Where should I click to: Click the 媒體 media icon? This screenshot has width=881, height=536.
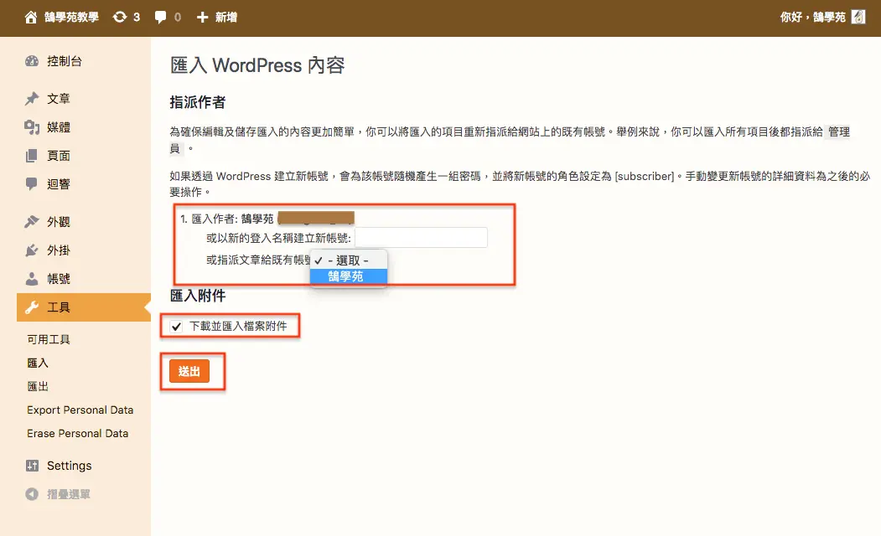point(32,127)
